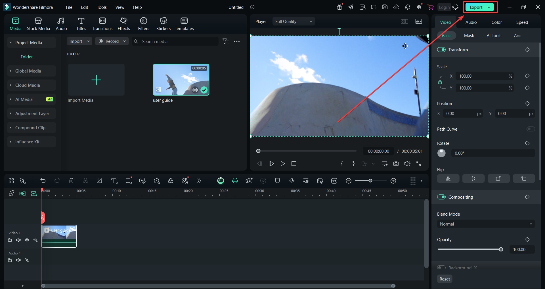Click the text tool icon in timeline toolbar

[x=114, y=181]
